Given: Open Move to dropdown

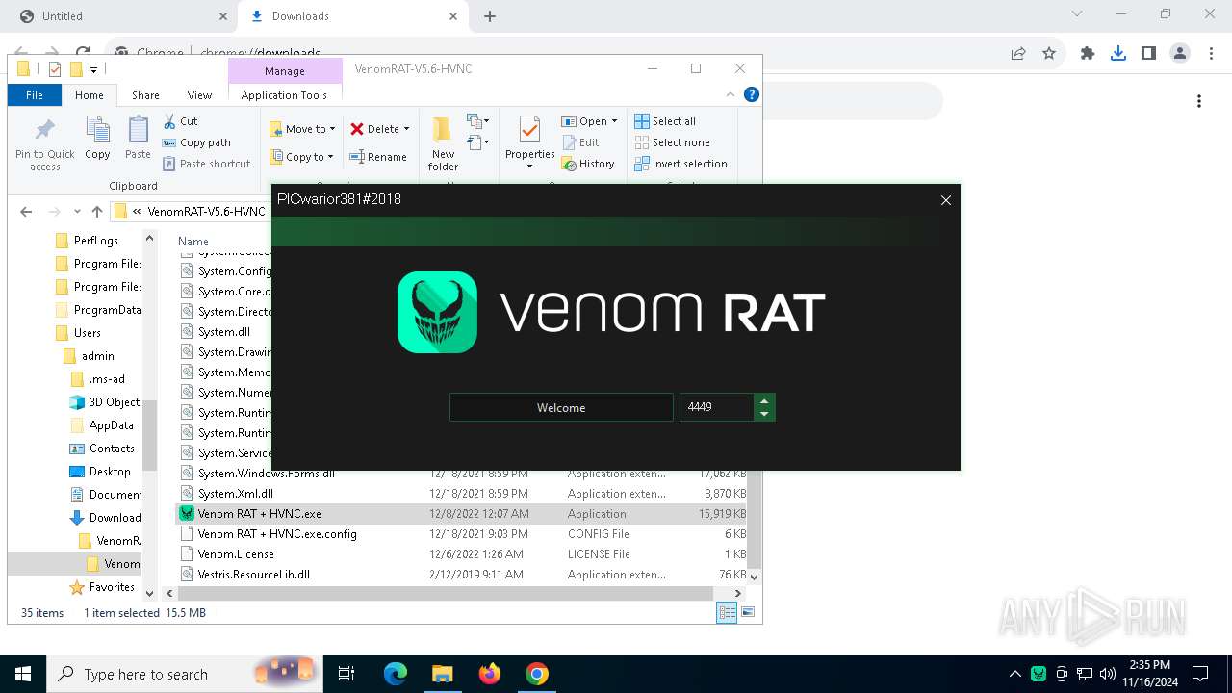Looking at the screenshot, I should (302, 129).
